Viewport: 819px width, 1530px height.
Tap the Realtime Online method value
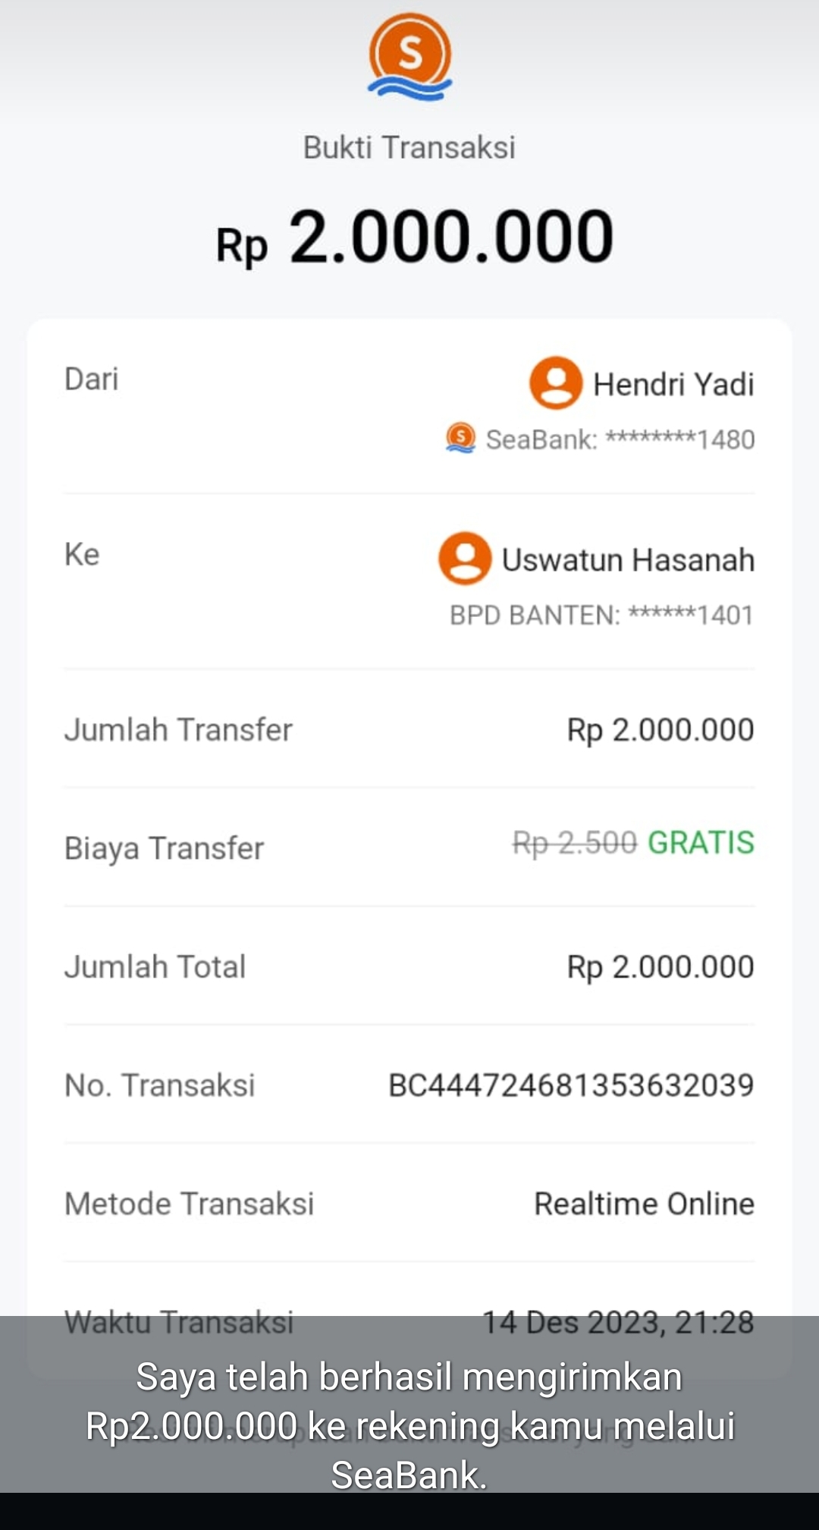tap(644, 1204)
